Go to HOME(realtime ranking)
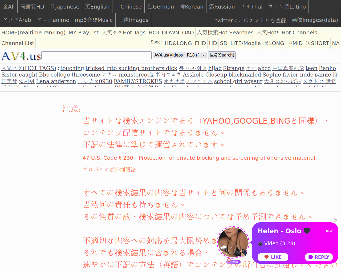341x273 pixels. (33, 33)
